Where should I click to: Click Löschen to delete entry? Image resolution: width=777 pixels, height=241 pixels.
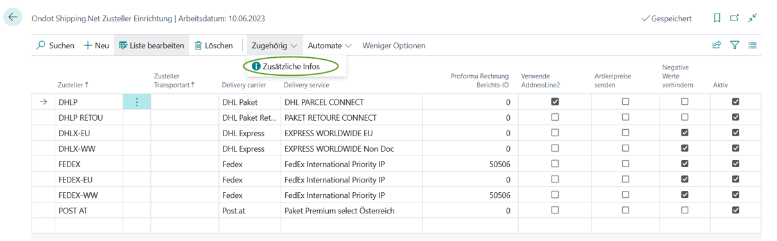tap(214, 46)
